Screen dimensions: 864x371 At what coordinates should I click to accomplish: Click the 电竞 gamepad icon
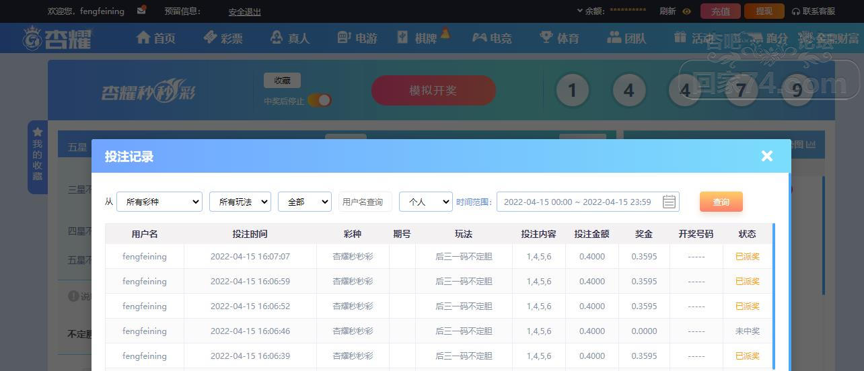click(x=479, y=38)
